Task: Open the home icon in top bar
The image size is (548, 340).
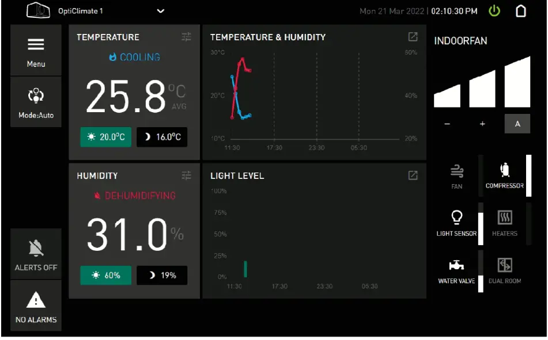Action: coord(521,11)
